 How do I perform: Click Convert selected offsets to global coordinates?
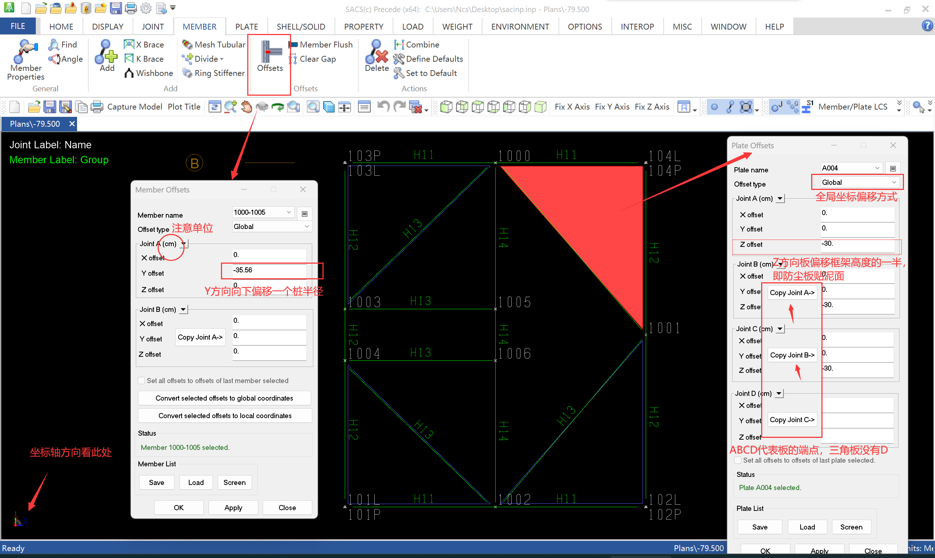225,398
